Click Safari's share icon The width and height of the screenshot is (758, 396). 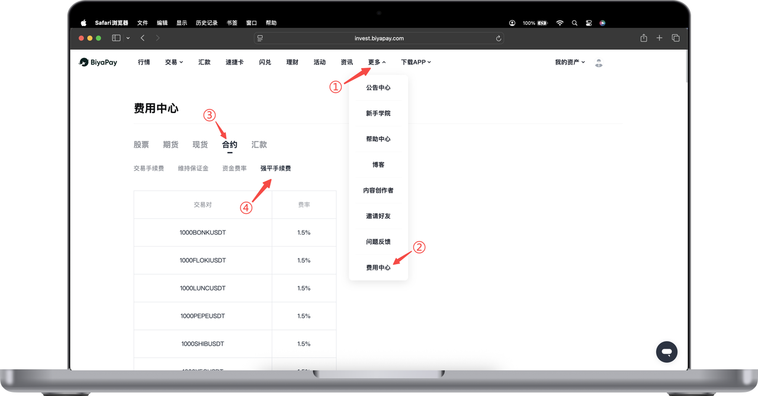click(644, 38)
